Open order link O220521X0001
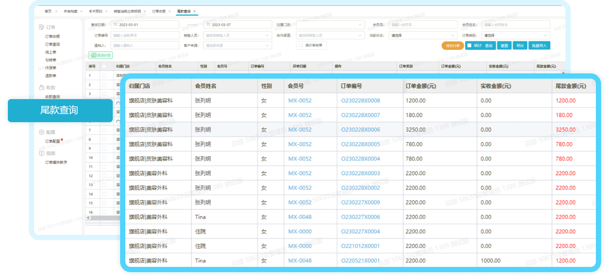The width and height of the screenshot is (609, 280). pos(360,261)
